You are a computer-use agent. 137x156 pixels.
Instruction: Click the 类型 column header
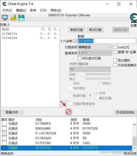coord(74,120)
